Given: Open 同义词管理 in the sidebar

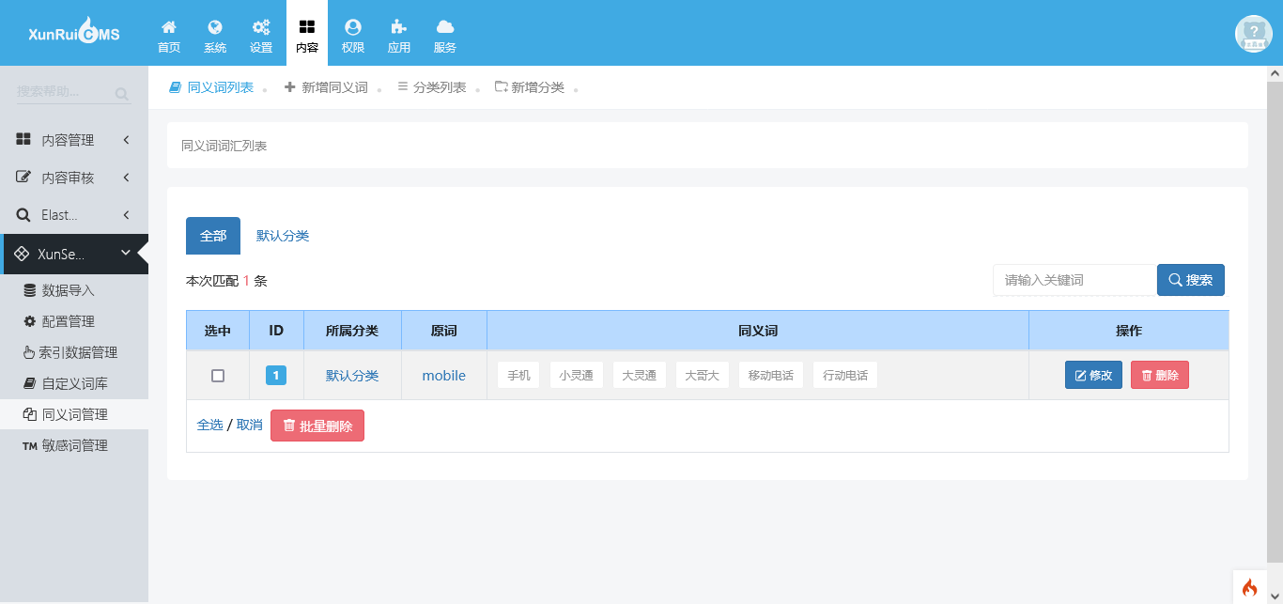Looking at the screenshot, I should coord(74,414).
